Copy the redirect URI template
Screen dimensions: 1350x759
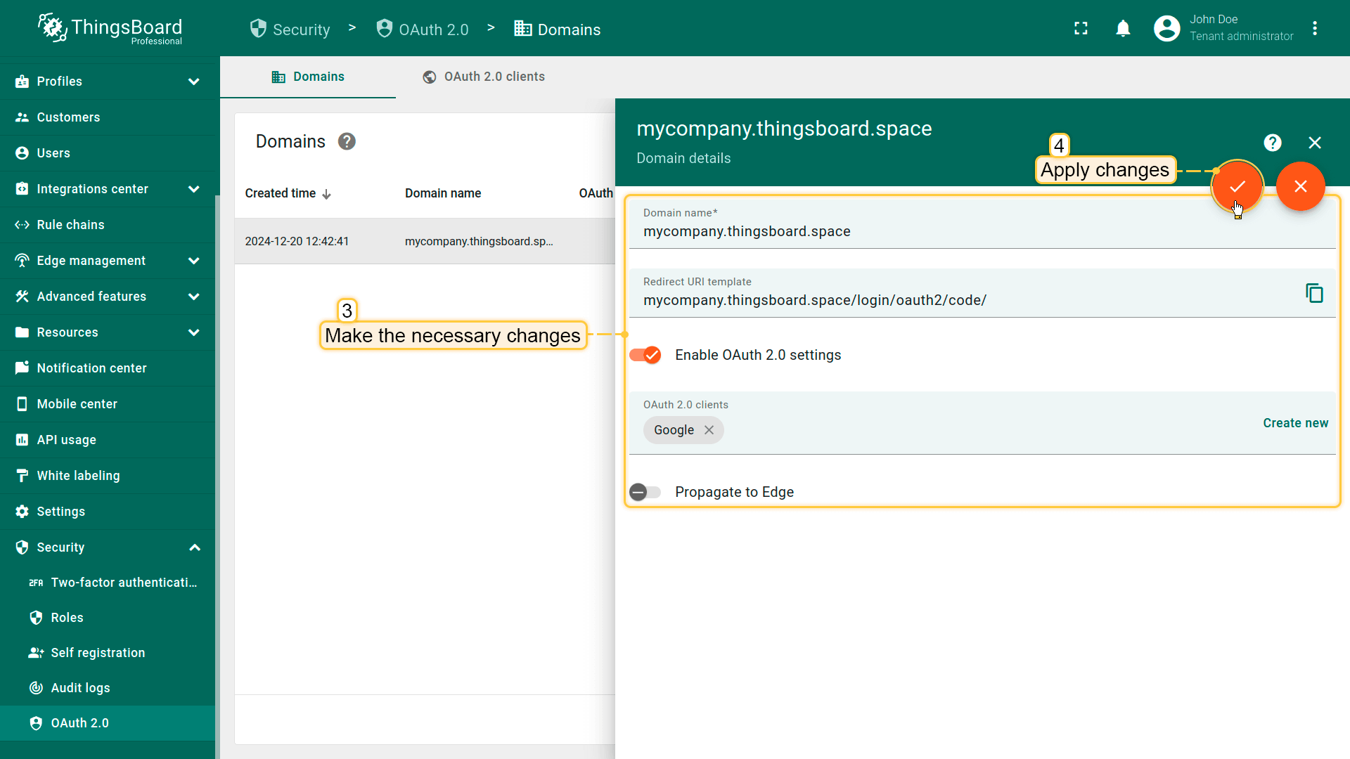(x=1313, y=293)
